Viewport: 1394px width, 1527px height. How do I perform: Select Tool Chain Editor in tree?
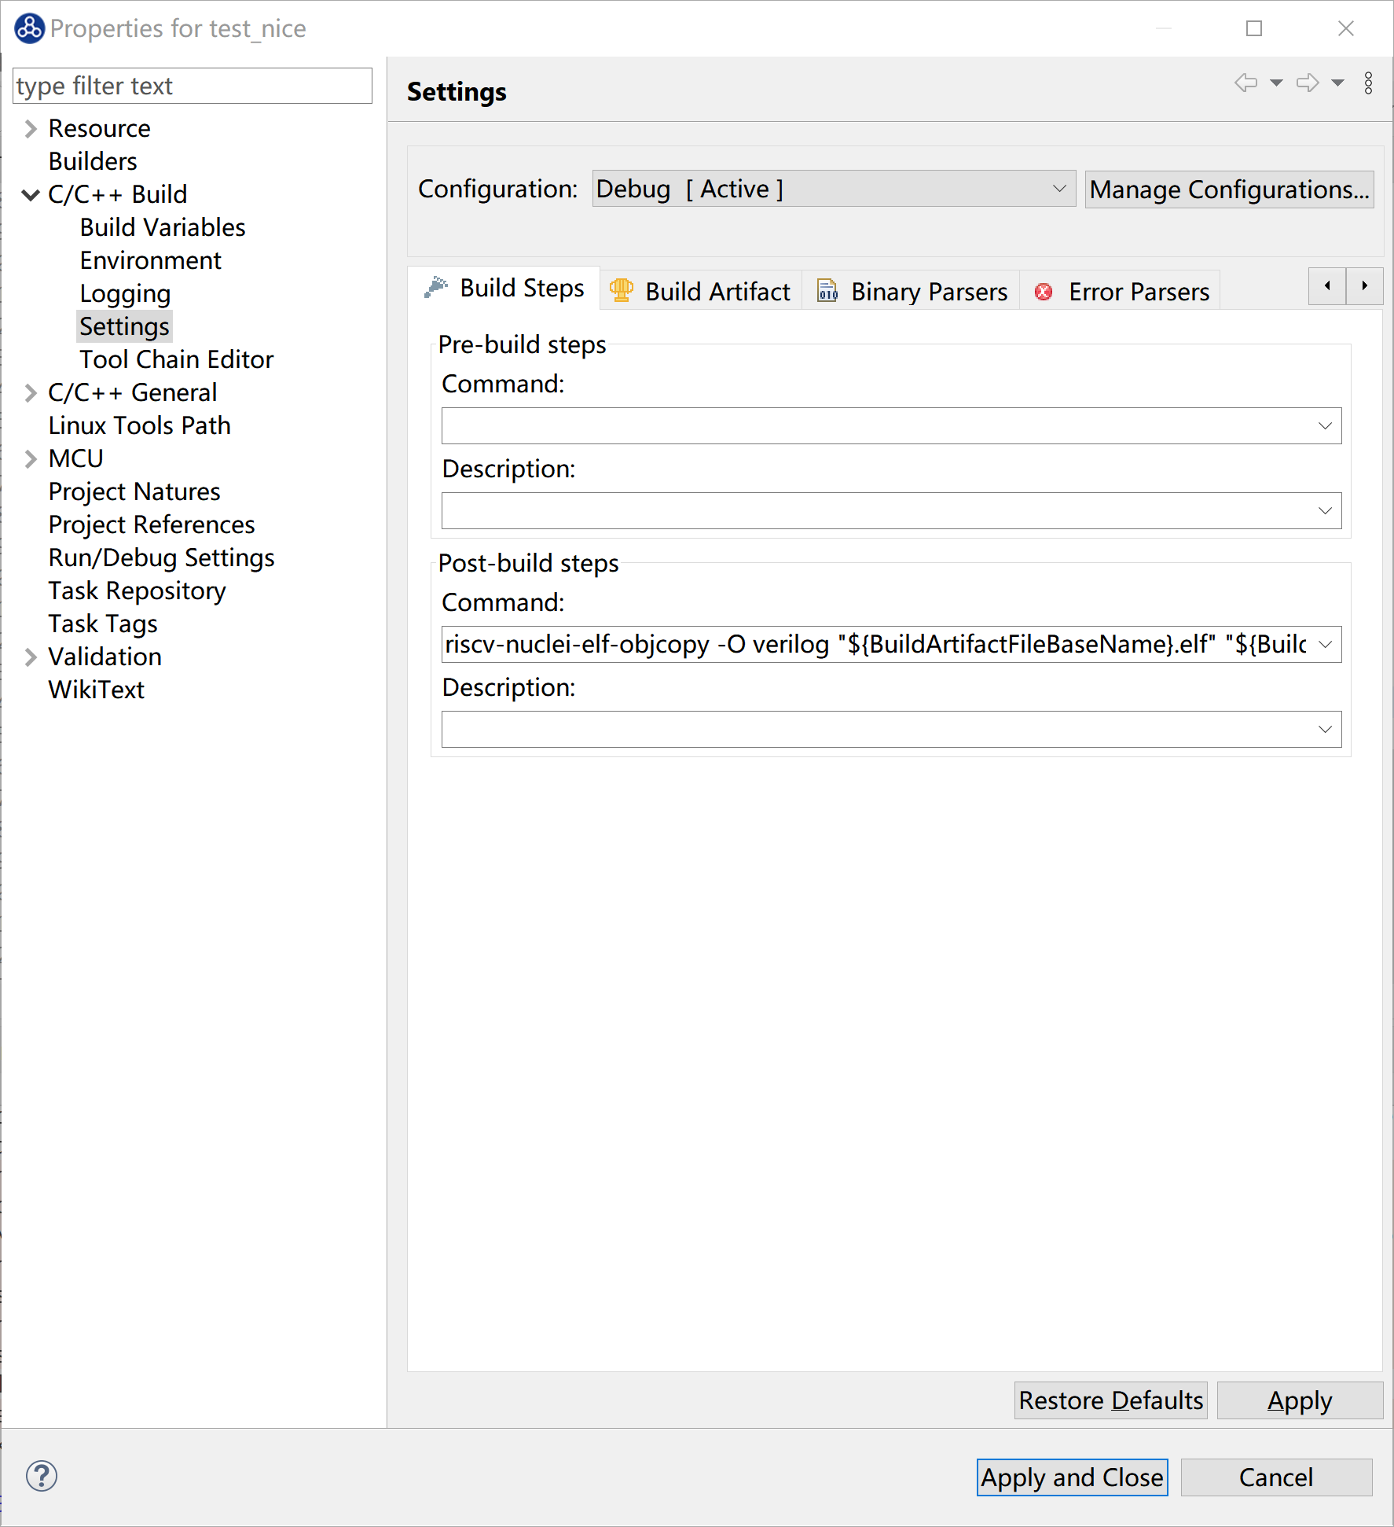[x=177, y=360]
